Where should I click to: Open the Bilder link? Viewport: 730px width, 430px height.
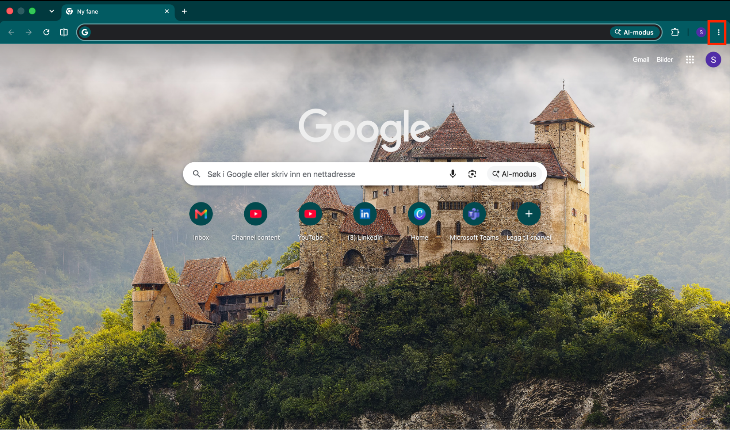click(x=664, y=60)
